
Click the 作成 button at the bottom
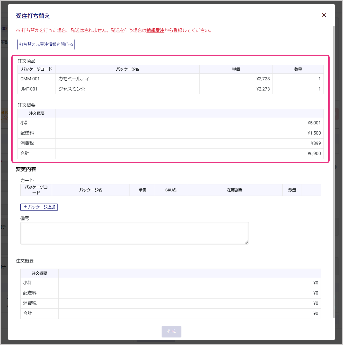click(x=171, y=331)
